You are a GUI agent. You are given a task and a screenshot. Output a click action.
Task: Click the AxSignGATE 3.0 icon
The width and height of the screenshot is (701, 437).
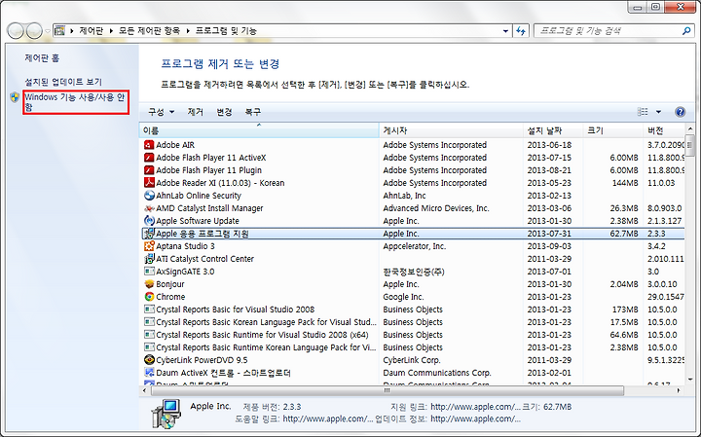coord(149,272)
